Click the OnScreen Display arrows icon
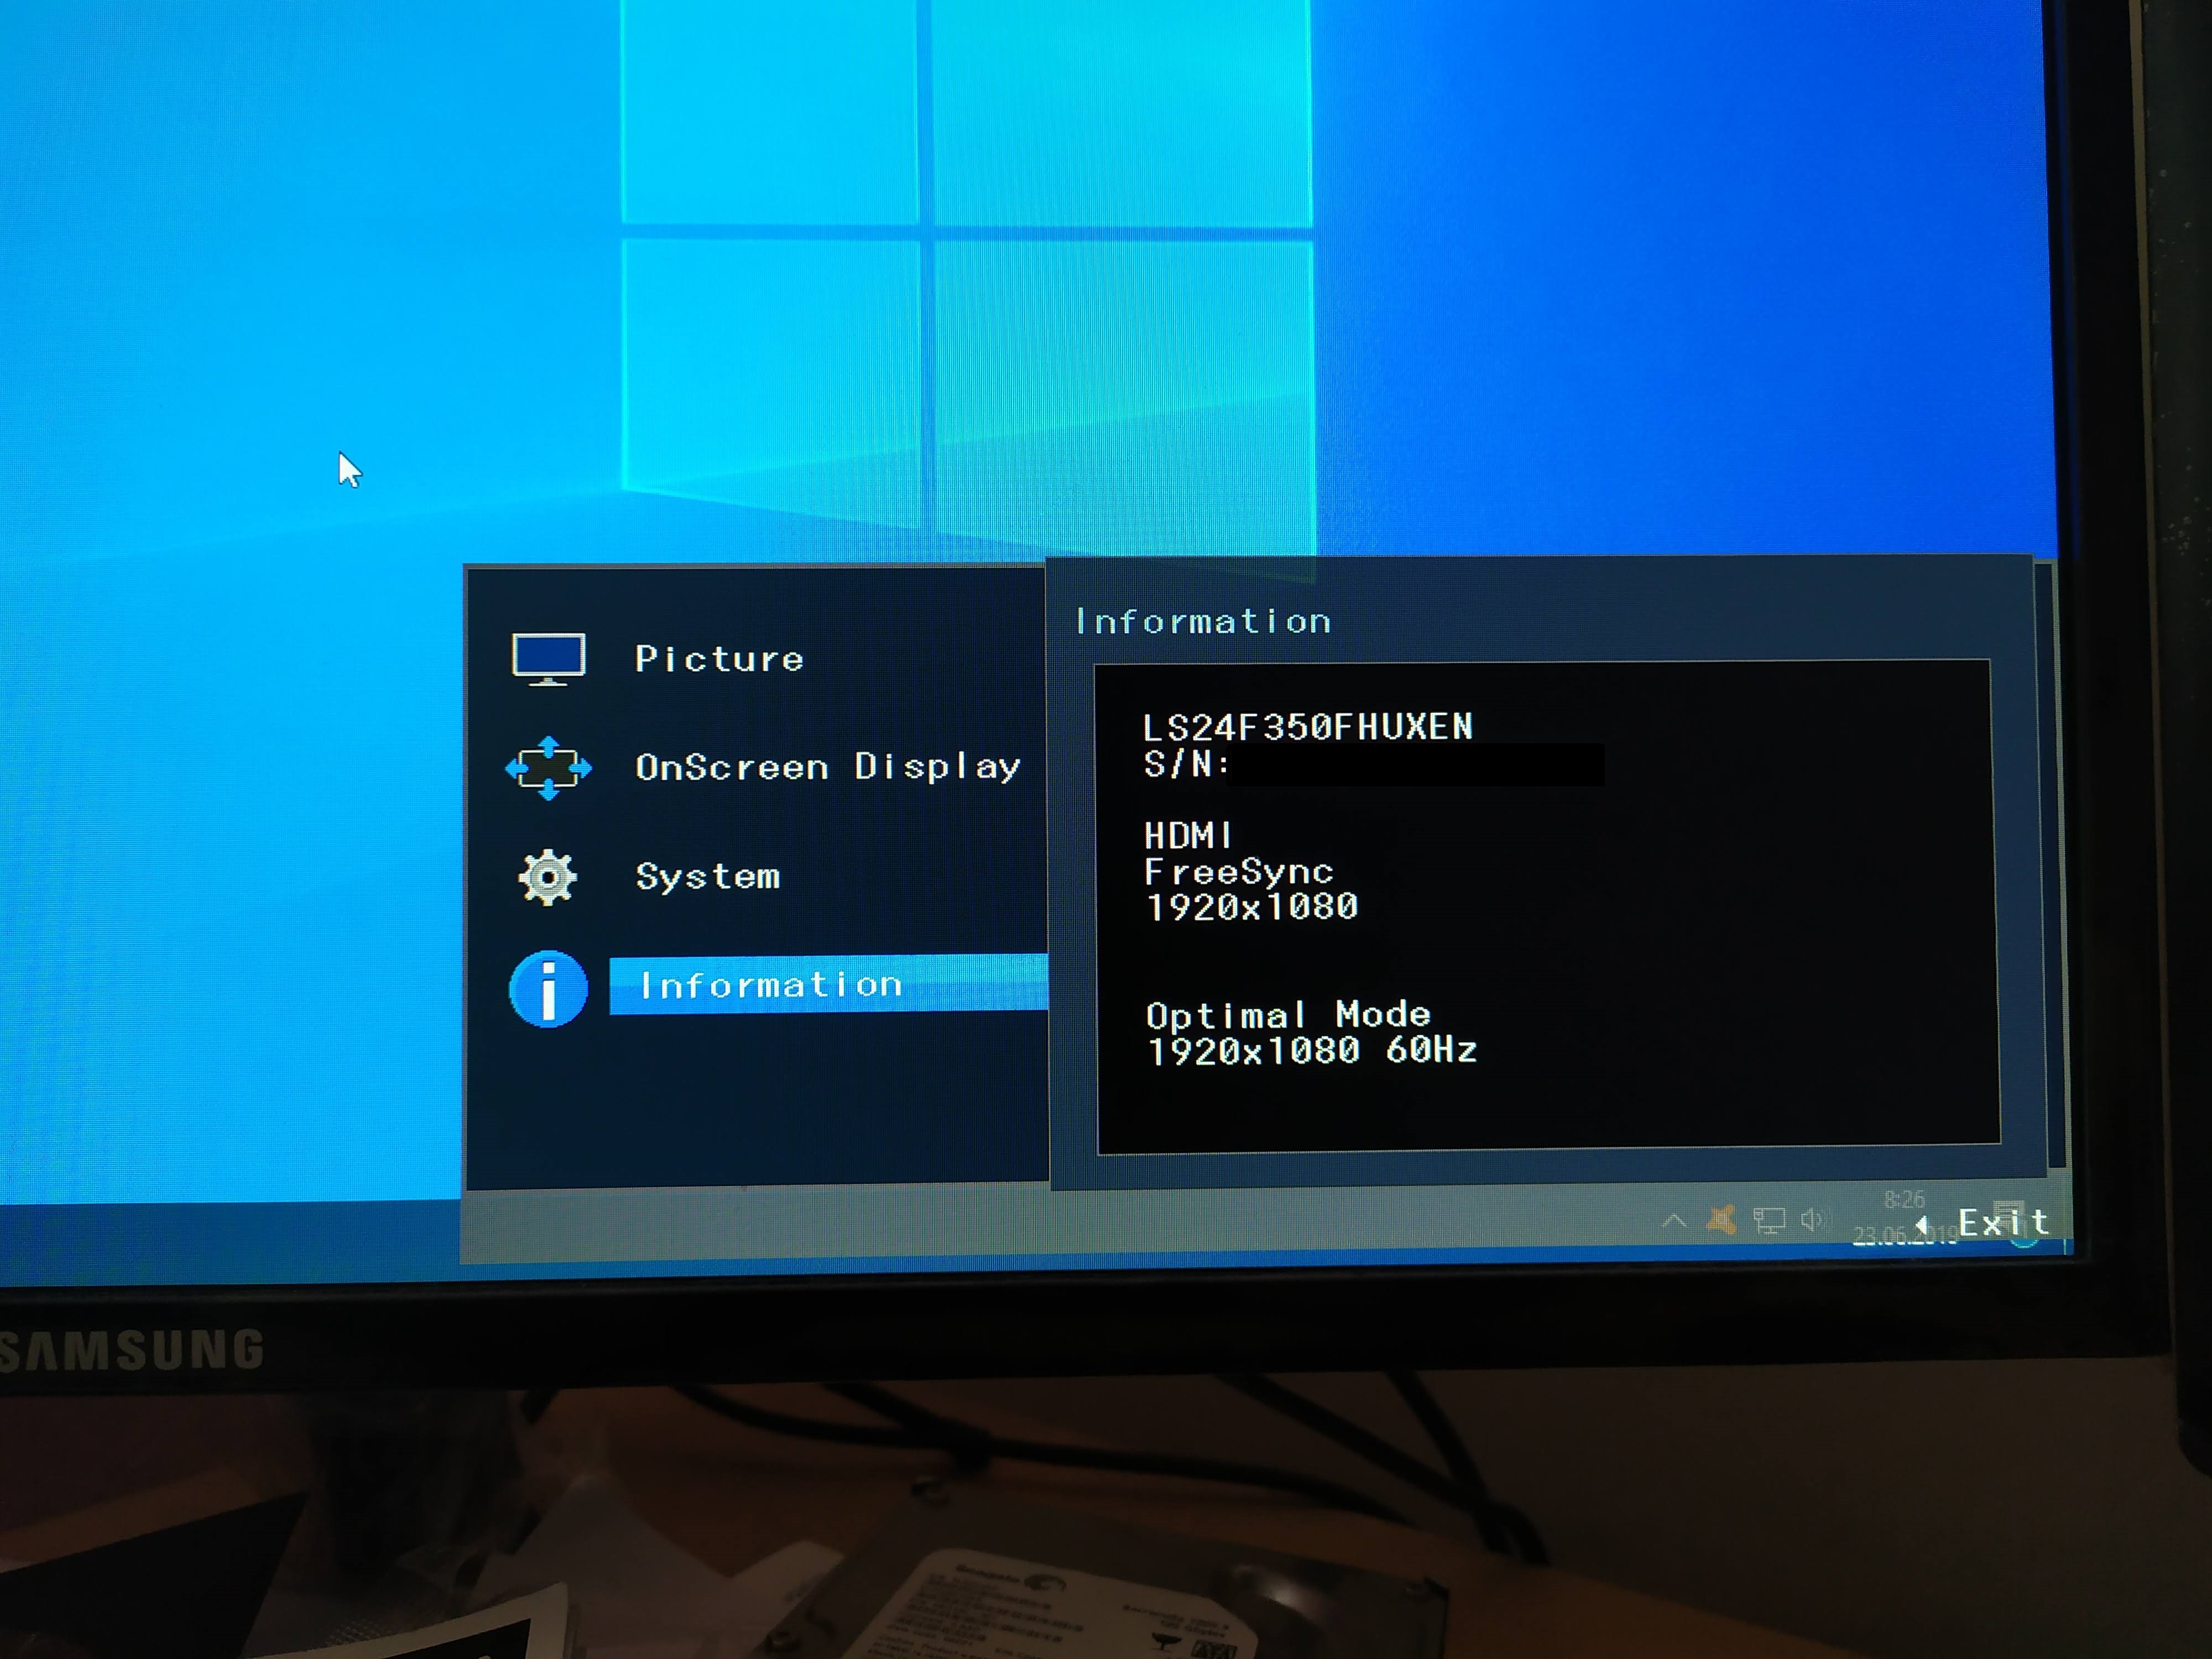This screenshot has width=2212, height=1659. 548,768
